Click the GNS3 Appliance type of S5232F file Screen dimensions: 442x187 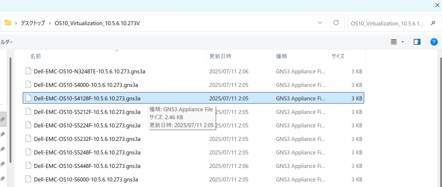[300, 139]
